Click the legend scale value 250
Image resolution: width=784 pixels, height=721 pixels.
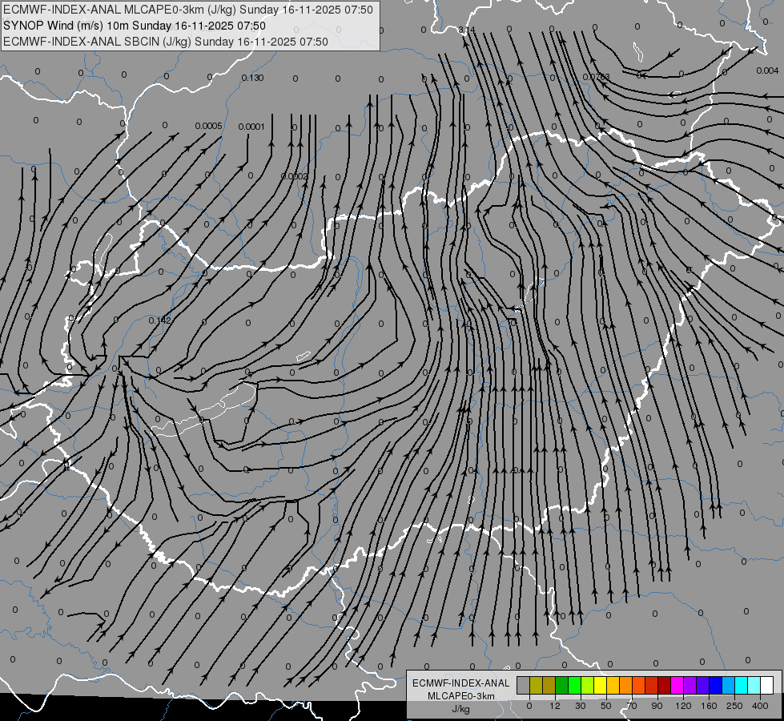coord(734,706)
